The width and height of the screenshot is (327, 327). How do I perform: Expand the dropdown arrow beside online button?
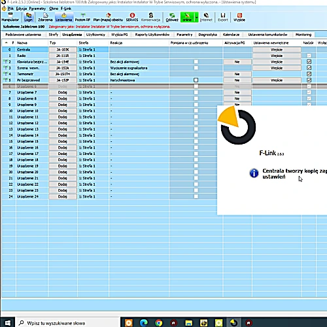(x=196, y=17)
